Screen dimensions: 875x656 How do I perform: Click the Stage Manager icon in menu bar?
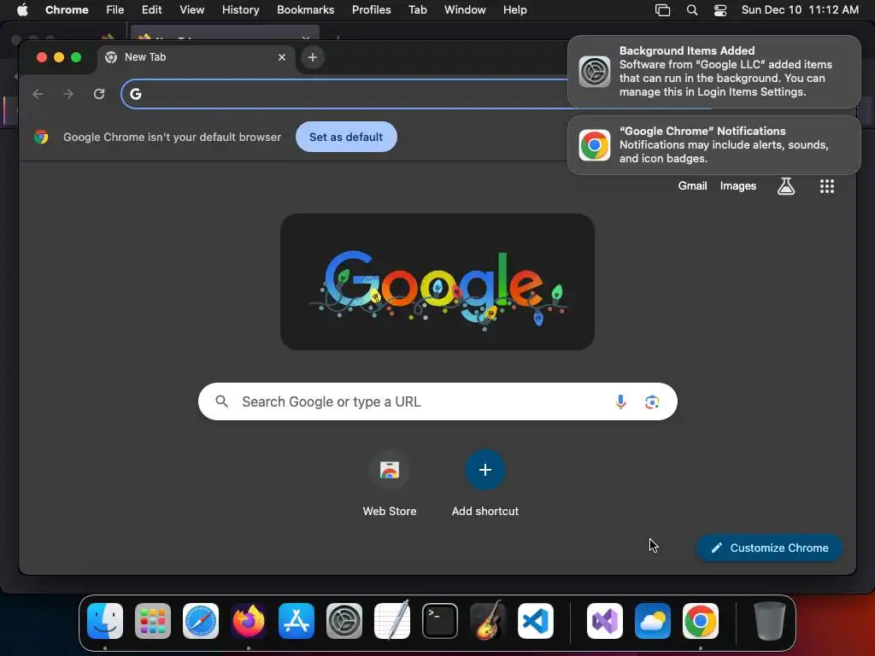pos(662,10)
